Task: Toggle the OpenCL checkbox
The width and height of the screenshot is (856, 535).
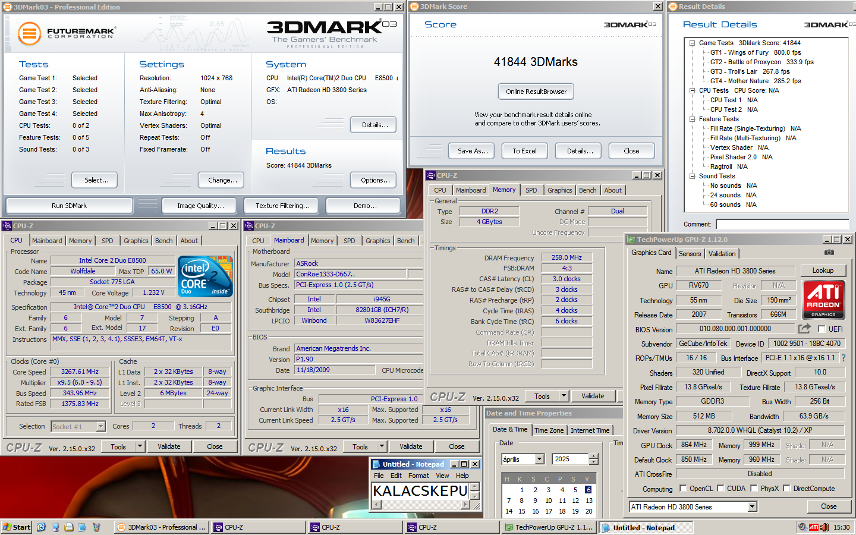Action: click(682, 489)
